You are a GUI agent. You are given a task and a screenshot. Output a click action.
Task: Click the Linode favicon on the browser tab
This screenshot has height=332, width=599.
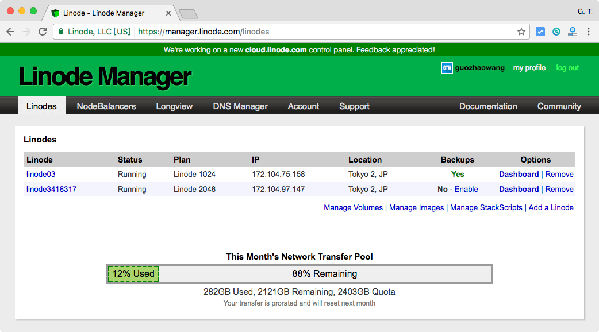coord(55,12)
